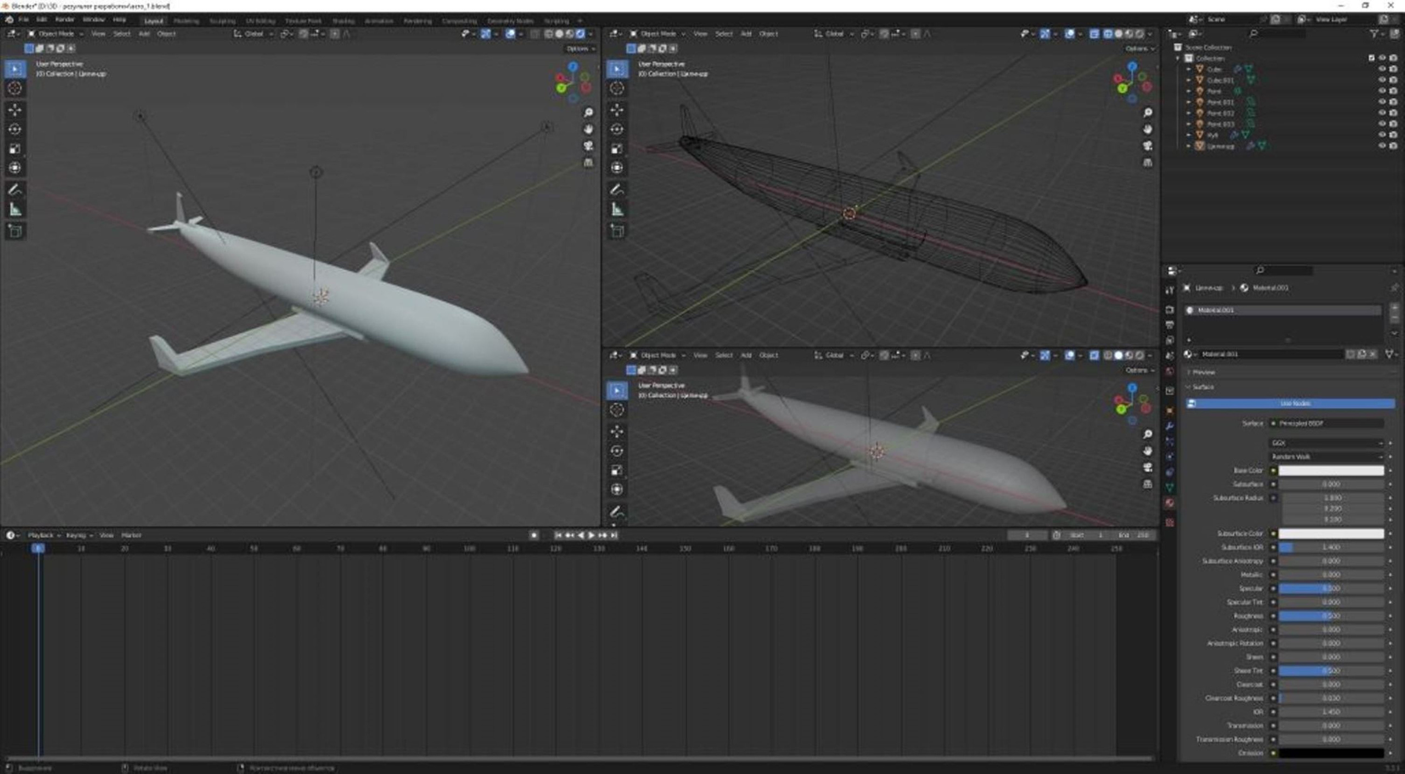Choose the Cursor tool in the bottom-right viewport

click(x=617, y=410)
